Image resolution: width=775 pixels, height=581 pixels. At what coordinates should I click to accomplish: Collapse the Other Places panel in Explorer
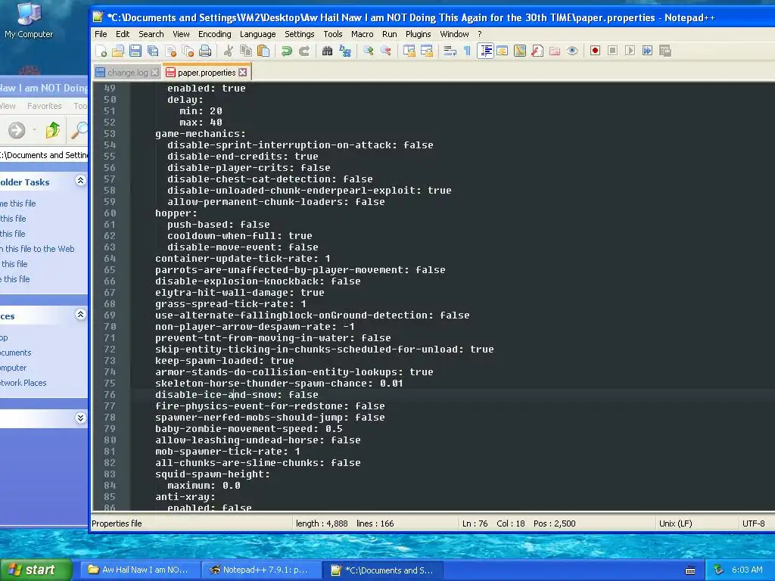80,315
